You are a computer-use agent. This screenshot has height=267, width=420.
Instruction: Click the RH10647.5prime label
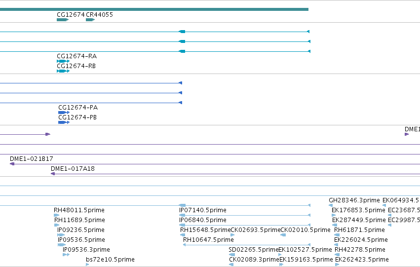(x=208, y=240)
